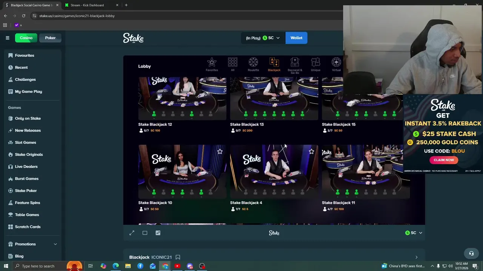Click the Stake logo in the header
483x271 pixels.
[x=133, y=38]
